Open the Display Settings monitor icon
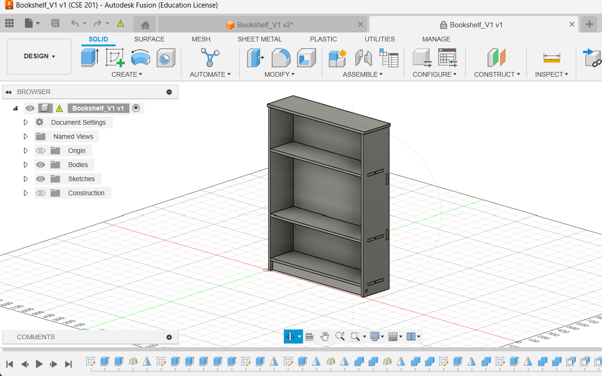The width and height of the screenshot is (602, 376). click(x=375, y=336)
